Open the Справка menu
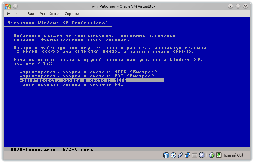The image size is (254, 163). coord(72,14)
